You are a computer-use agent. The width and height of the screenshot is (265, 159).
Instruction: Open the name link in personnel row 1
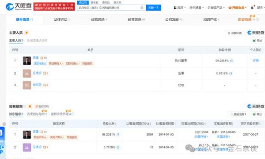(x=36, y=58)
